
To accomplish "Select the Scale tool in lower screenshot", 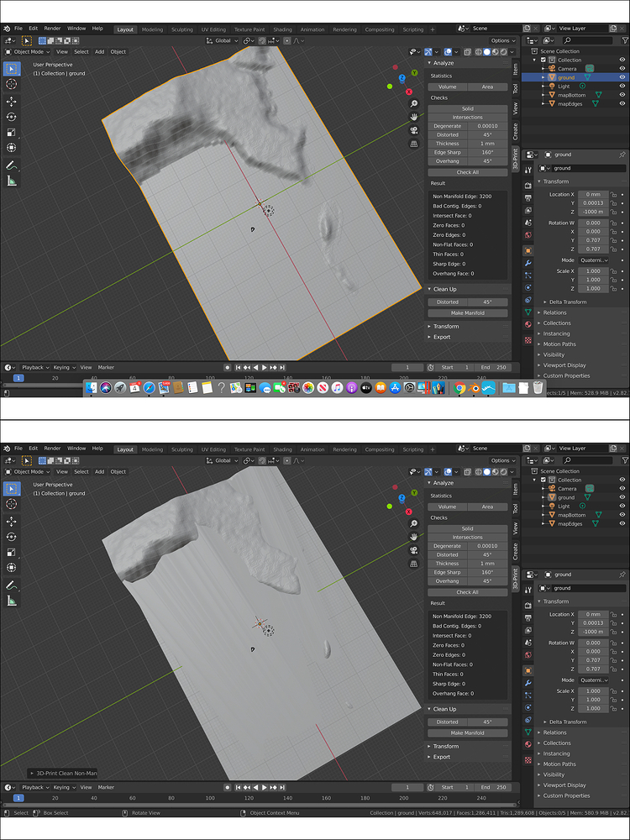I will tap(11, 553).
